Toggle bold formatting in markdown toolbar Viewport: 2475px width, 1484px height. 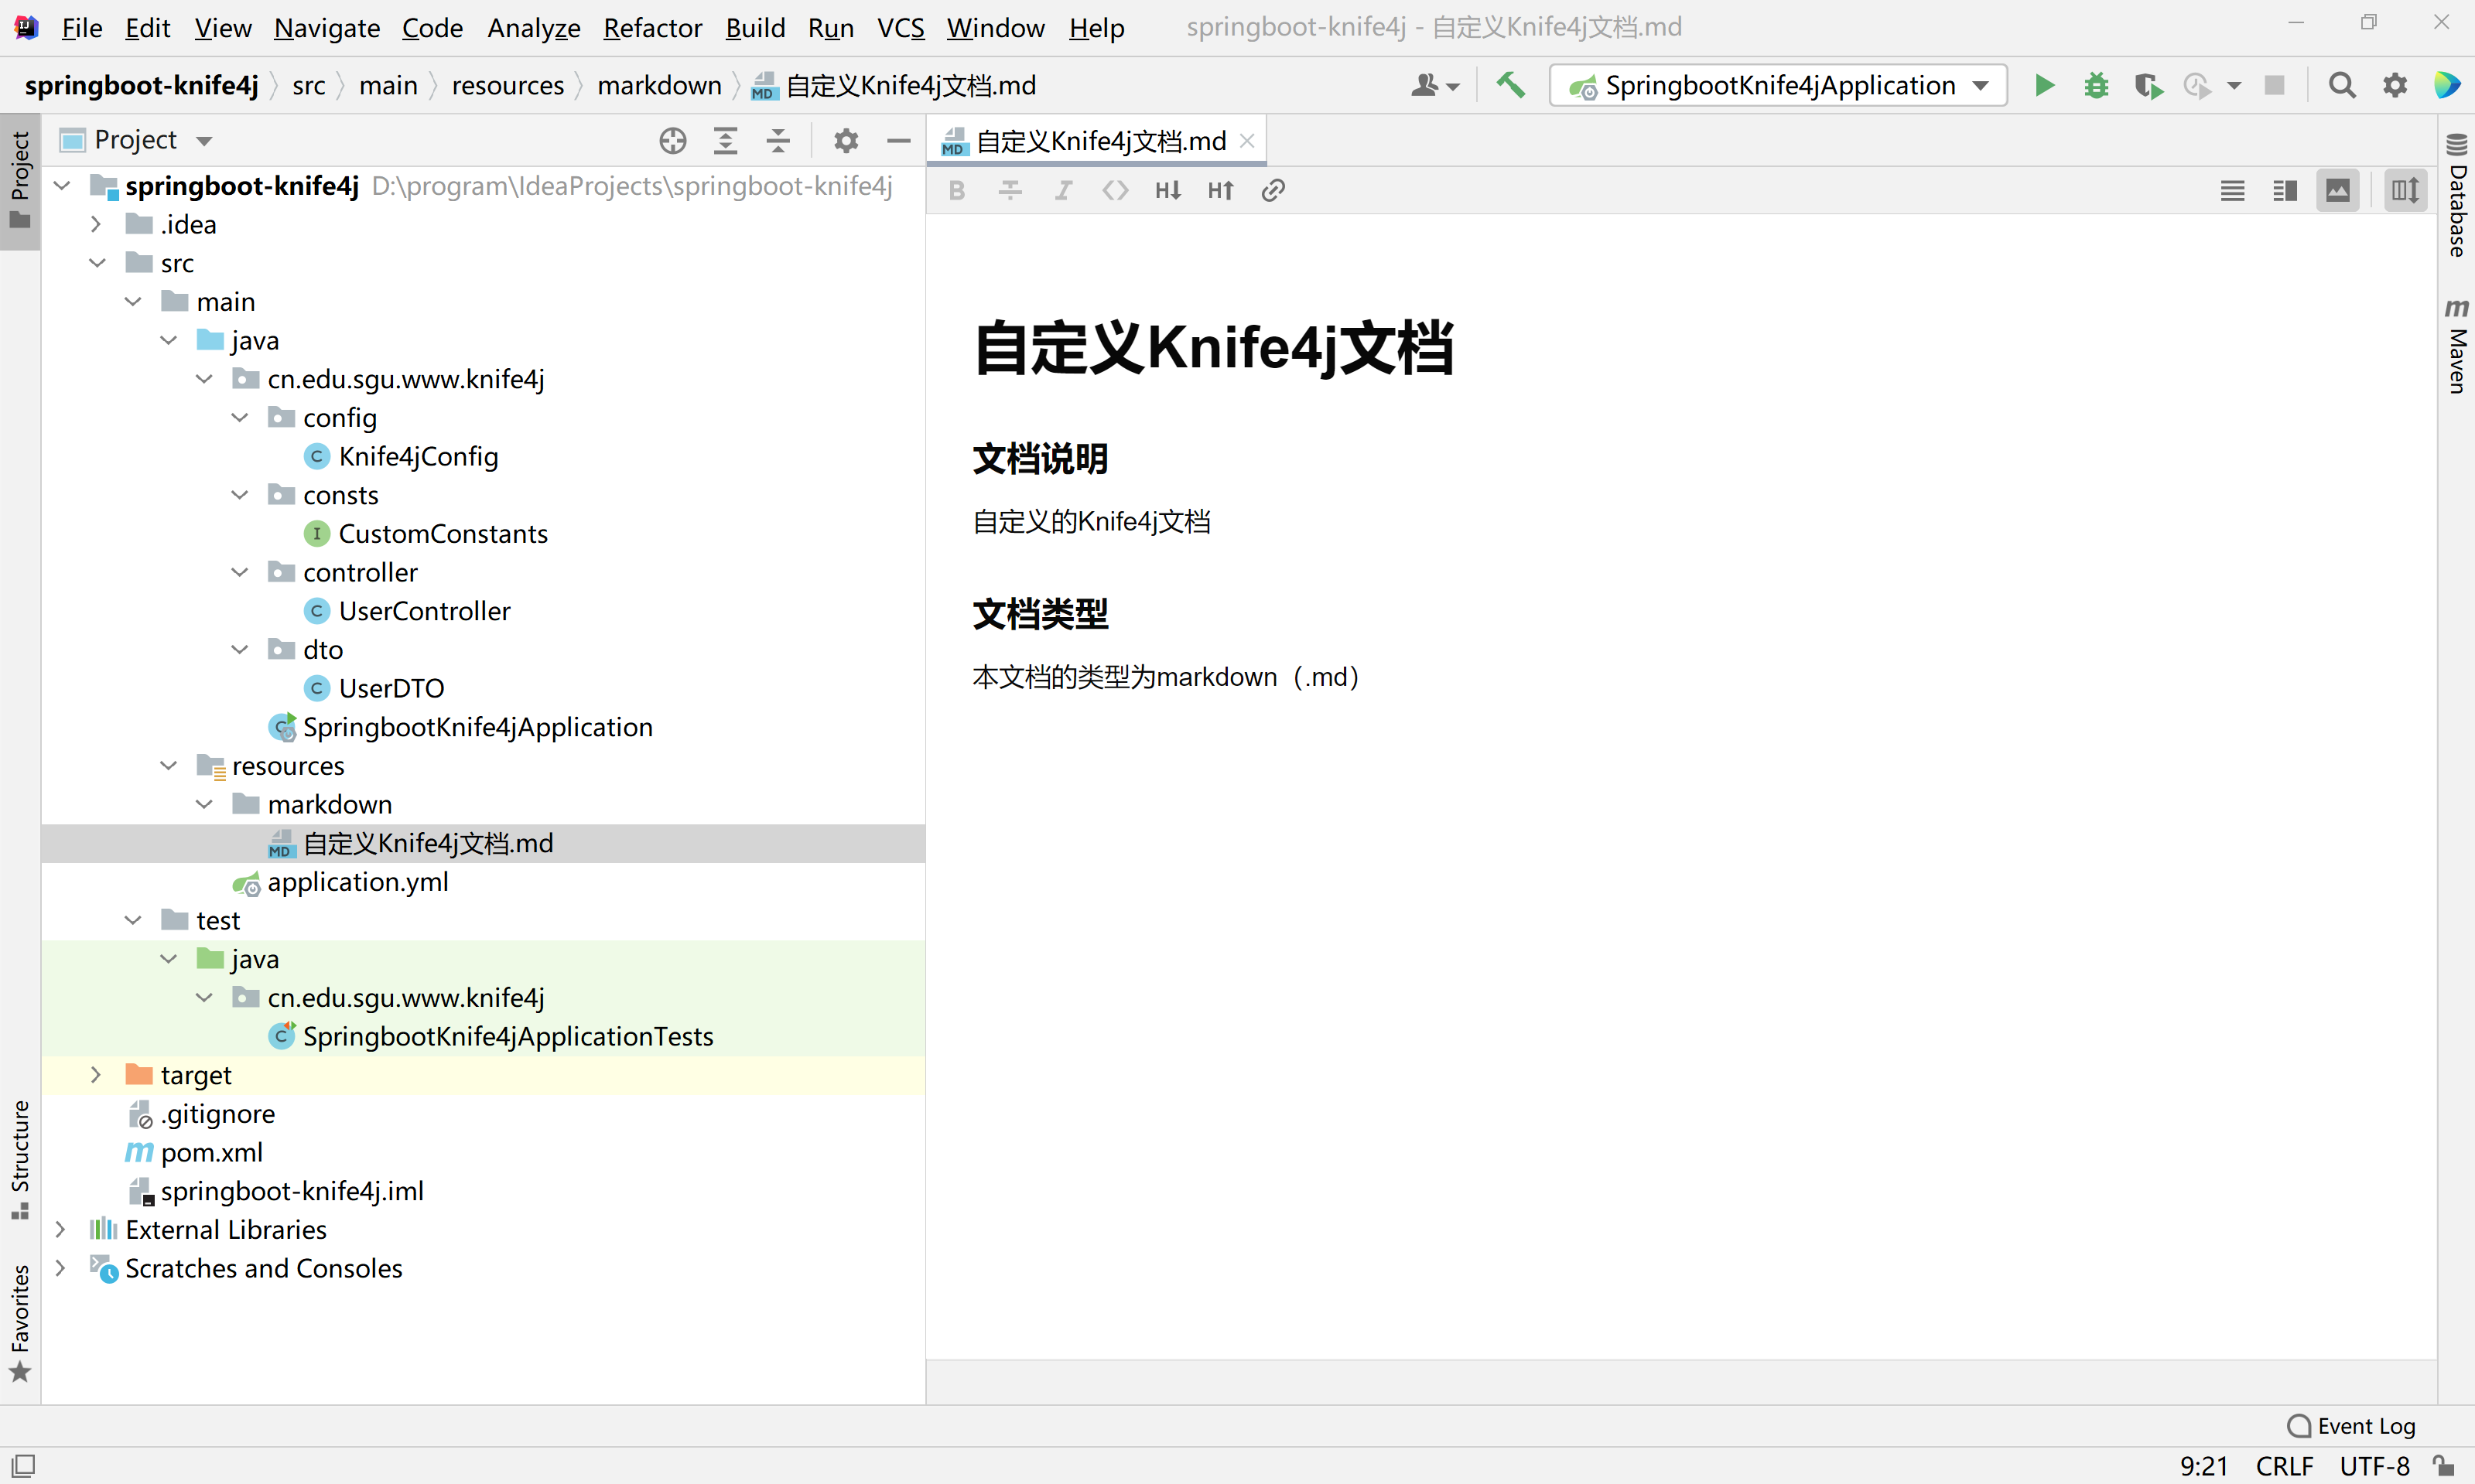pos(956,190)
